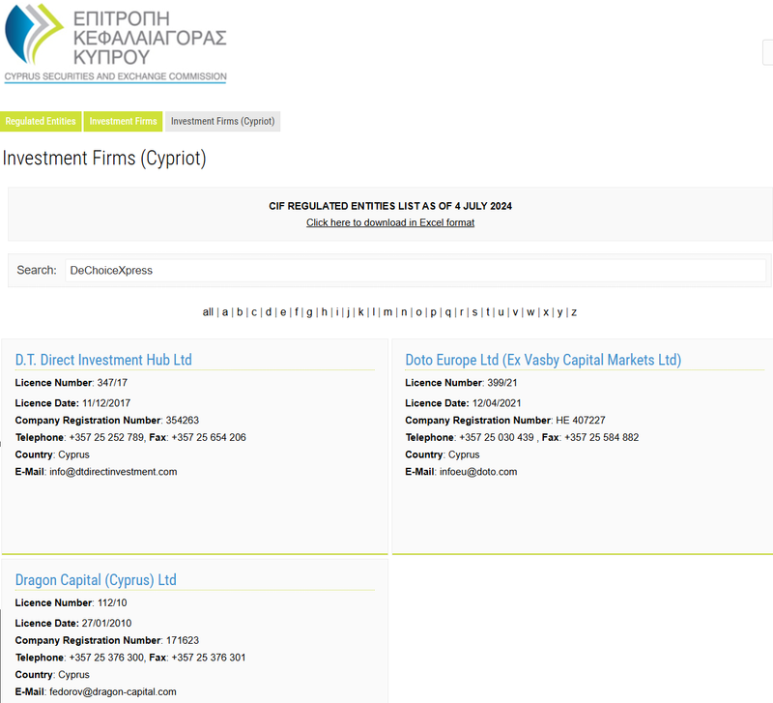Click registration number 171623
The width and height of the screenshot is (773, 703).
click(183, 640)
